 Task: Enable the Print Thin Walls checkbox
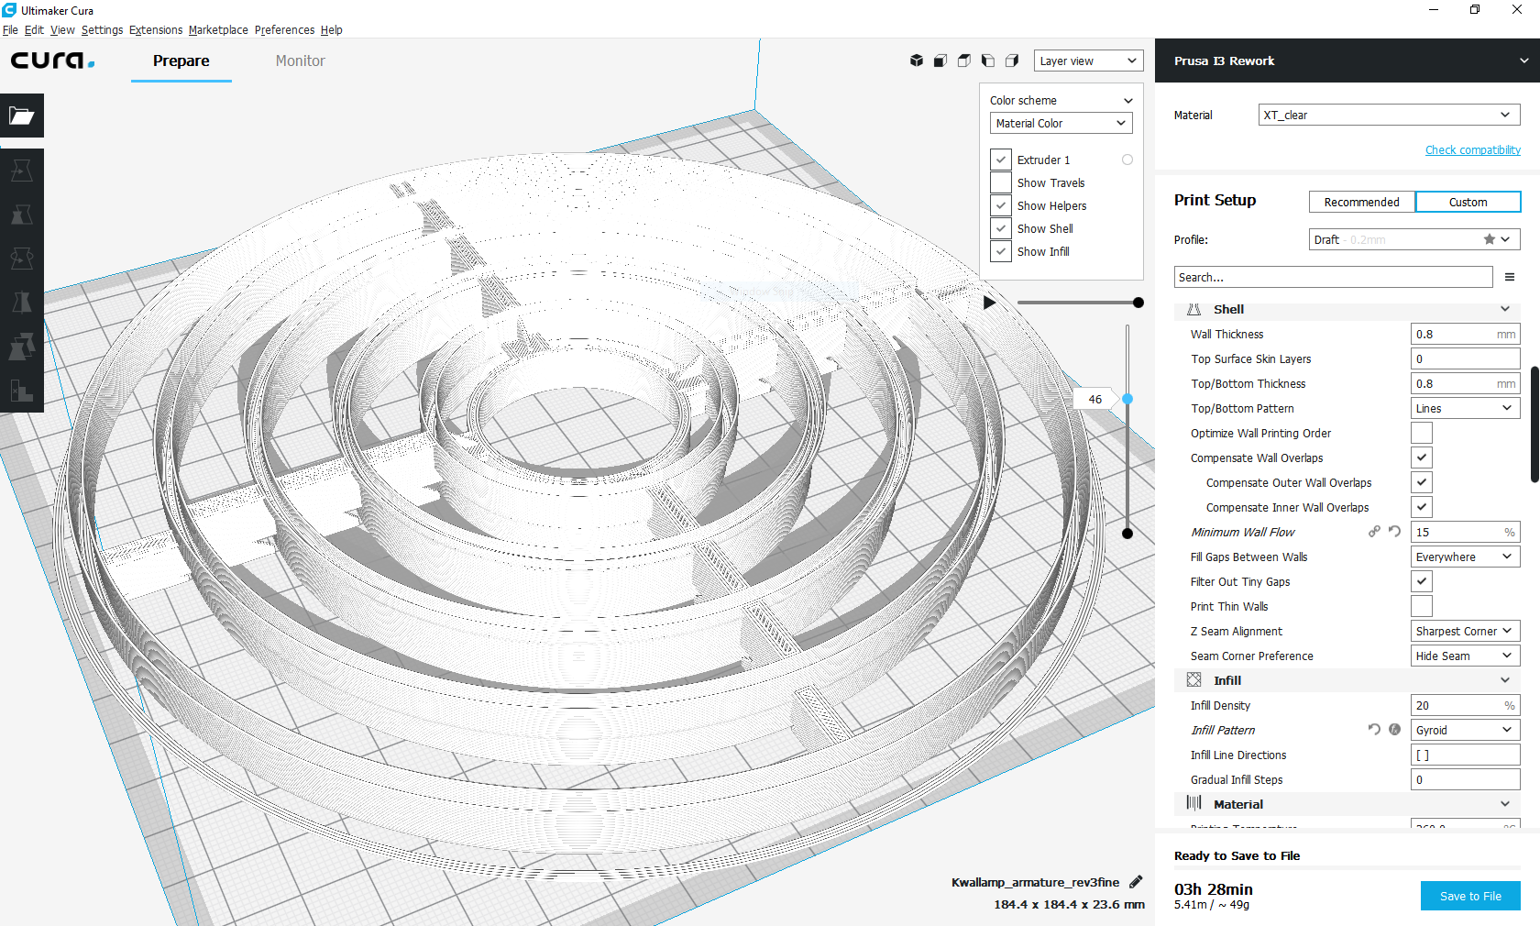[1421, 606]
